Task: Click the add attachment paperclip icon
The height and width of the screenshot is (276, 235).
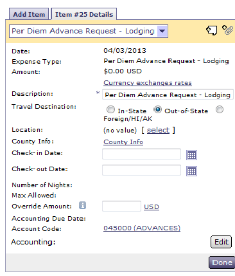Action: (227, 30)
